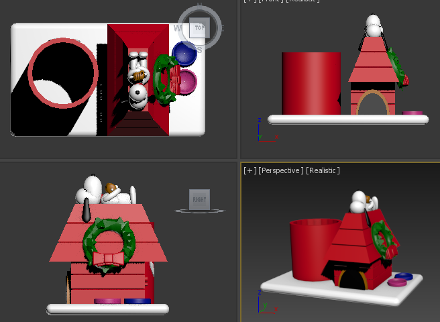The width and height of the screenshot is (440, 322).
Task: Click the compass ring beneath the RIGHT ViewCube
Action: point(200,211)
